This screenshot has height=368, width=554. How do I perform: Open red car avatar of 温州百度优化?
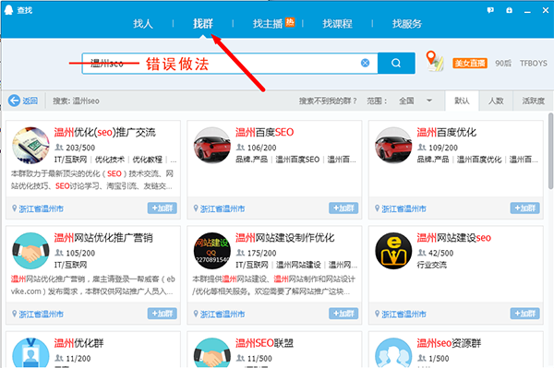[x=393, y=146]
